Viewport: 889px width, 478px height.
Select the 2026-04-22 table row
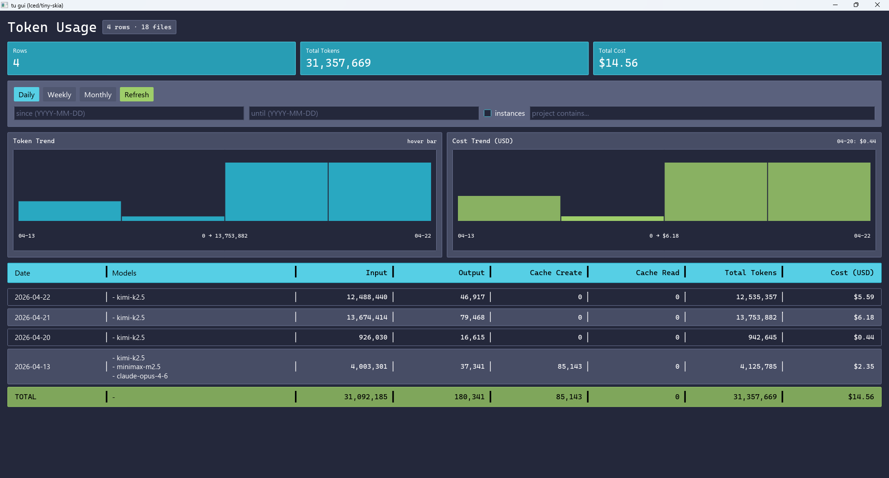444,297
